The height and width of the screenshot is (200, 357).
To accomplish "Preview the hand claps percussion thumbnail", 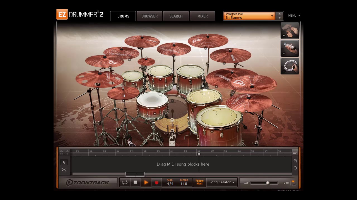I will [x=290, y=31].
